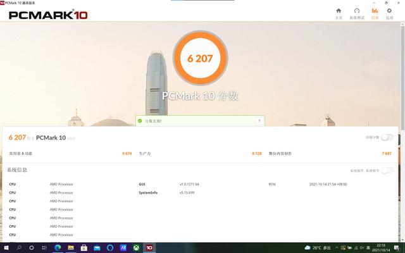Image resolution: width=405 pixels, height=253 pixels.
Task: Click the question mark help button in validity banner
Action: [259, 121]
